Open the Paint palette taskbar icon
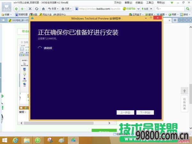The width and height of the screenshot is (192, 144). pos(61,140)
